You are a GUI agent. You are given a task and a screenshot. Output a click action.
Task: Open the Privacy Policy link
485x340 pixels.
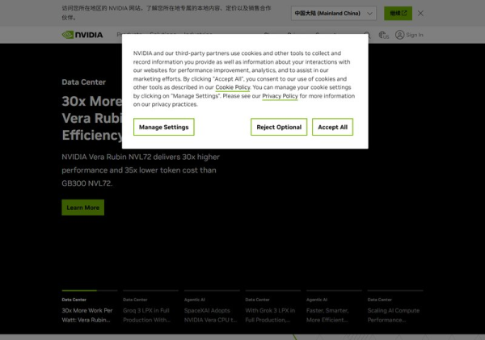(x=280, y=96)
